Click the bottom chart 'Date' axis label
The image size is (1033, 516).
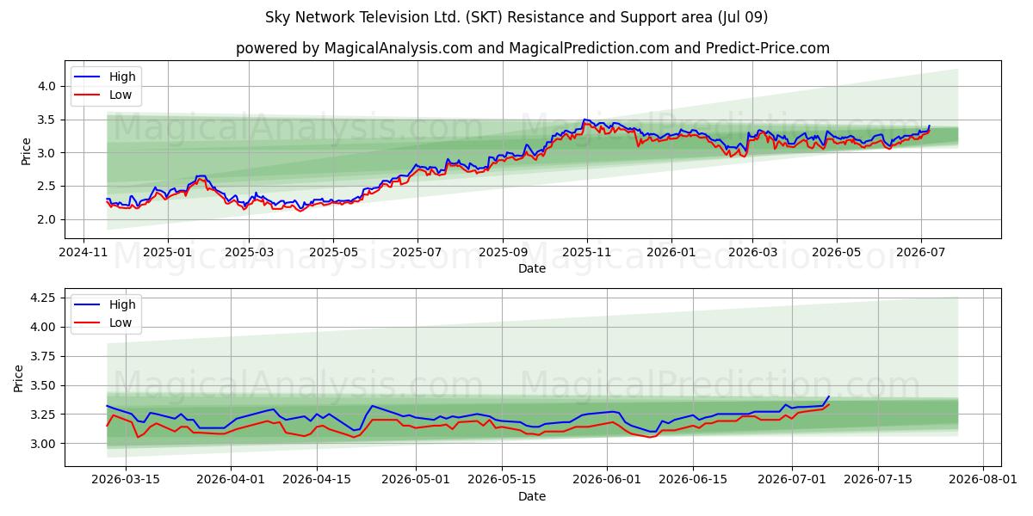tap(532, 496)
